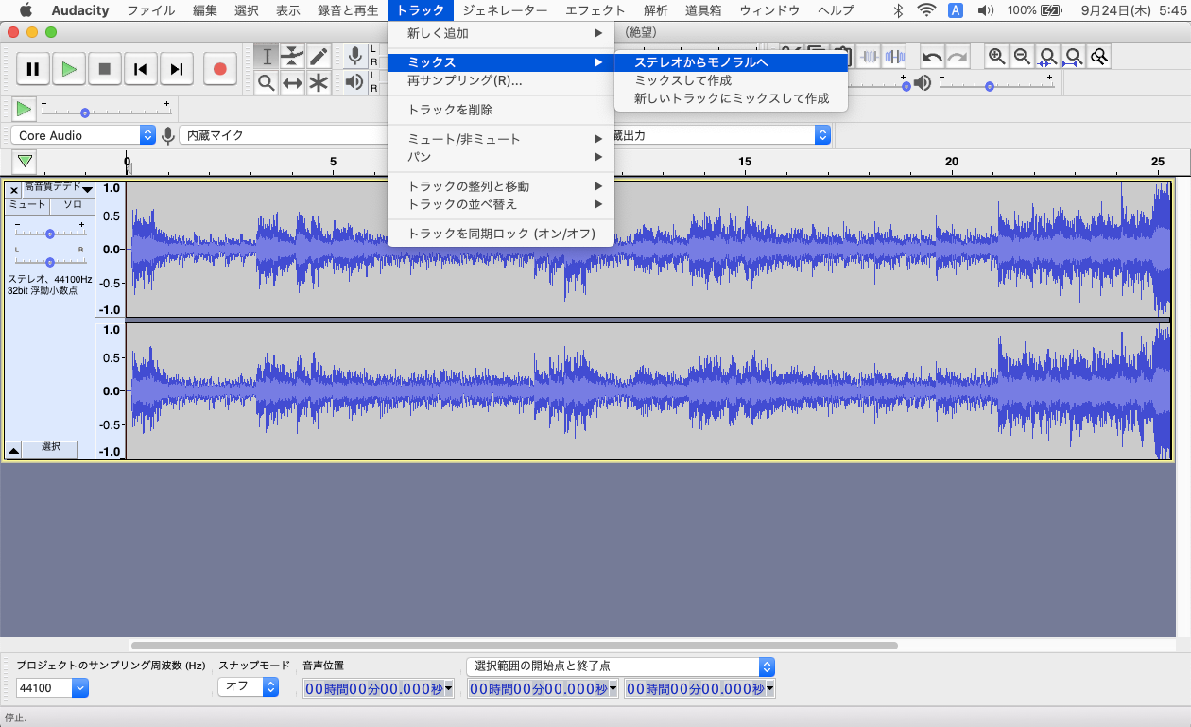Zoom out of the waveform
The image size is (1191, 727).
(1022, 57)
